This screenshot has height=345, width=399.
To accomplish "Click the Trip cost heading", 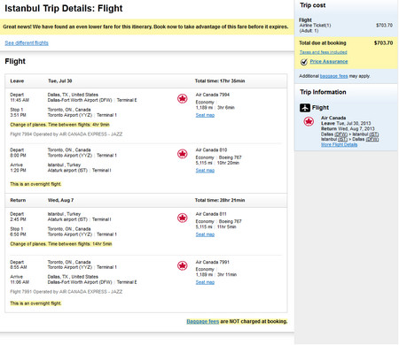I will (313, 5).
